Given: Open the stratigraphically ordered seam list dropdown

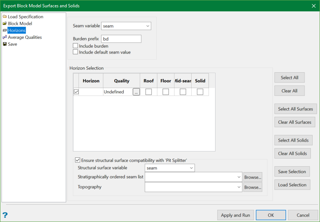Looking at the screenshot, I should pyautogui.click(x=238, y=177).
